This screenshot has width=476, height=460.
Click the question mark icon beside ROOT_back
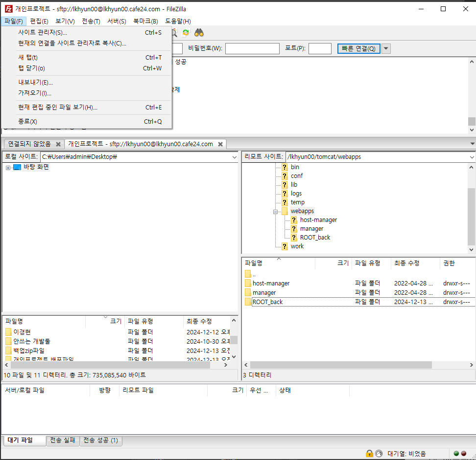click(294, 237)
